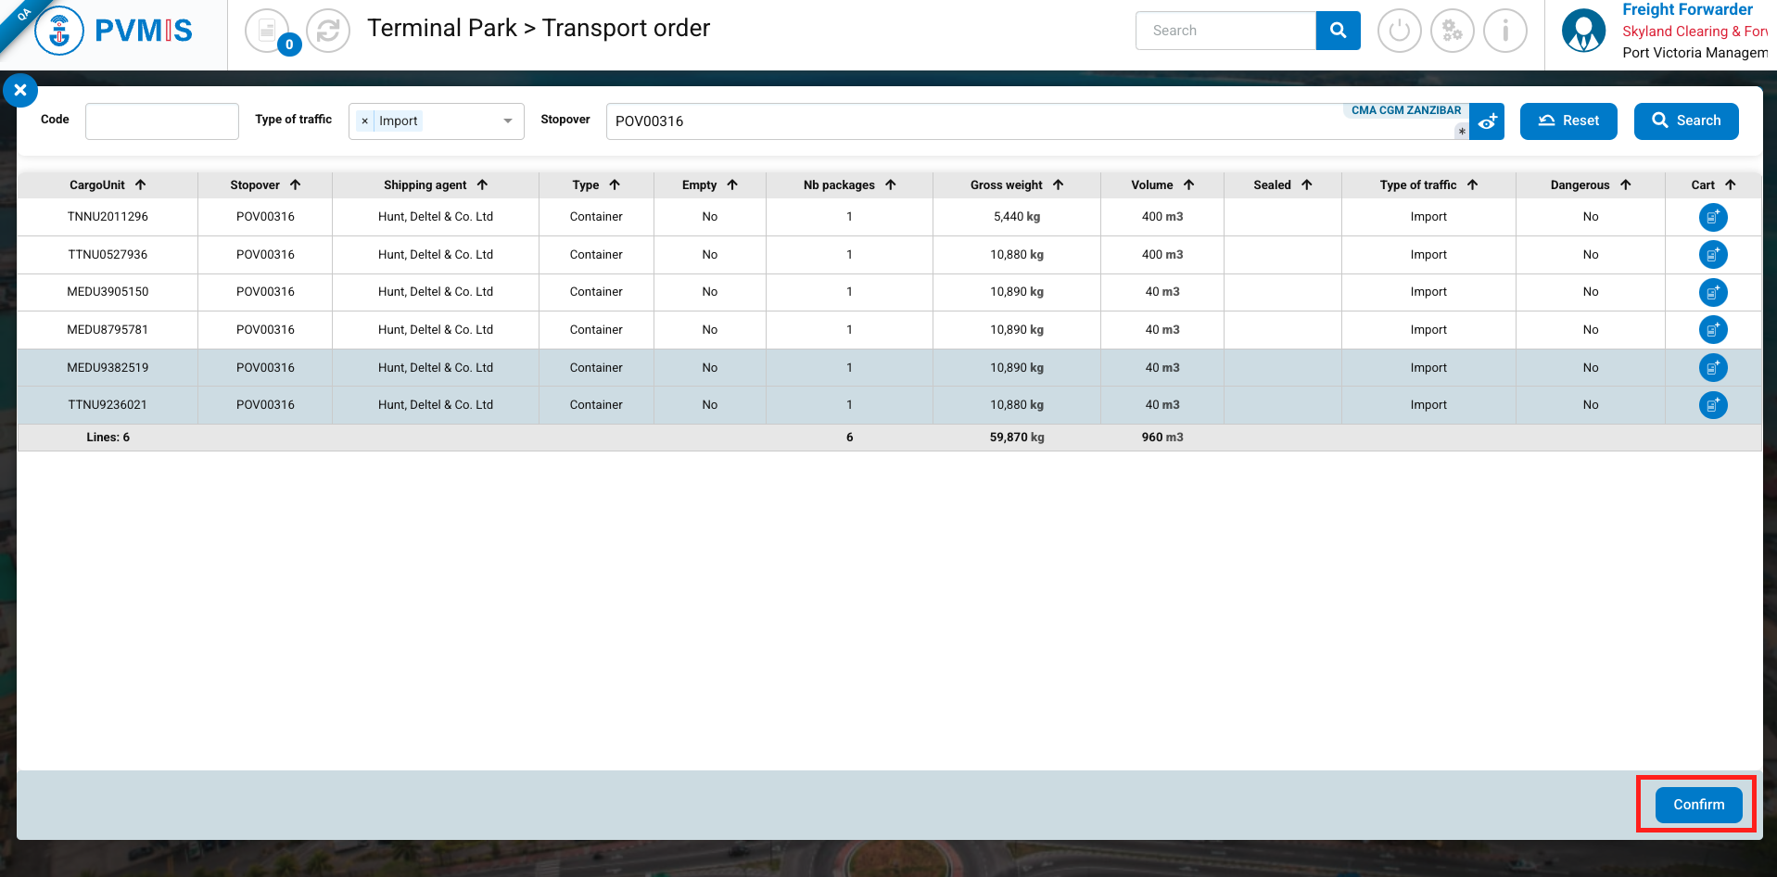Click the blue Search filter button
1777x877 pixels.
pyautogui.click(x=1685, y=121)
